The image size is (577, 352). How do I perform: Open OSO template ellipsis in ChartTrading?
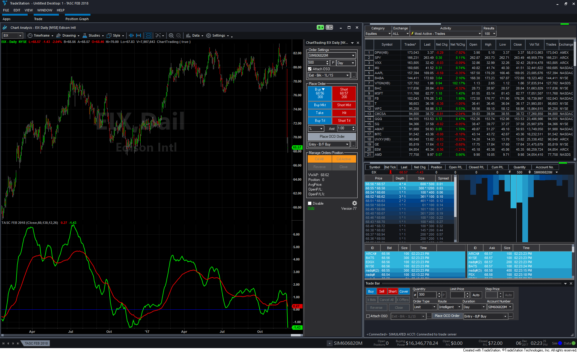354,75
